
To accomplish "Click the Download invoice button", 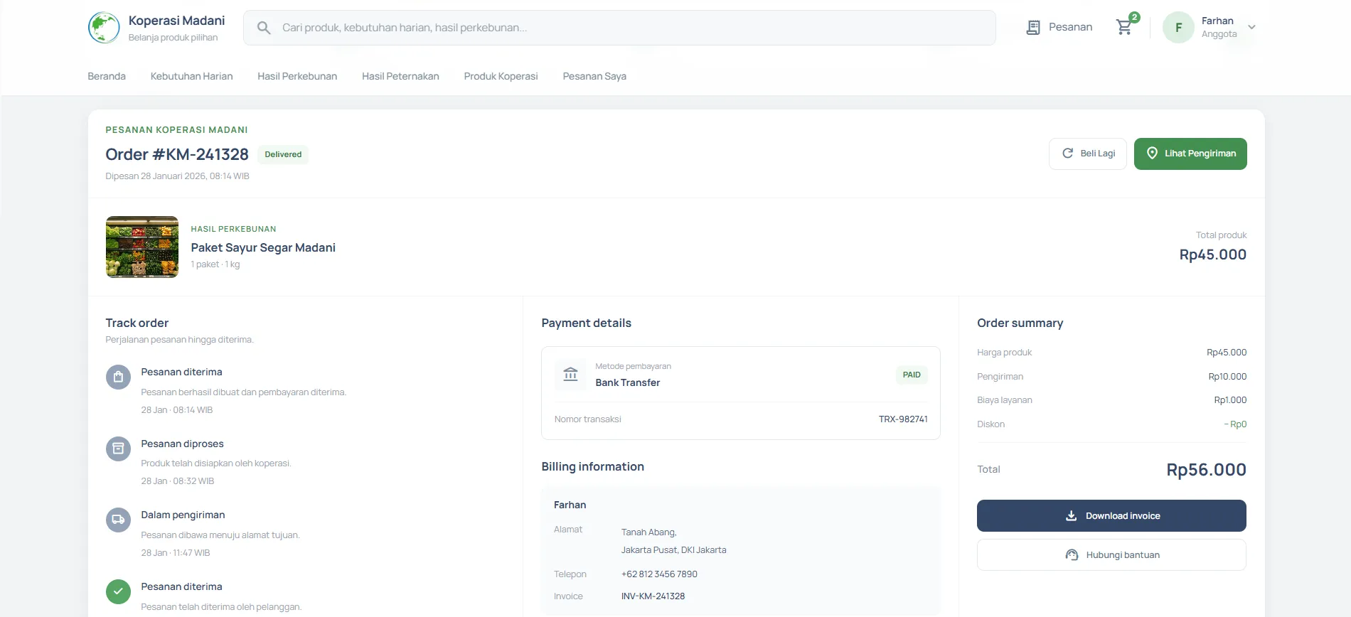I will [1111, 516].
